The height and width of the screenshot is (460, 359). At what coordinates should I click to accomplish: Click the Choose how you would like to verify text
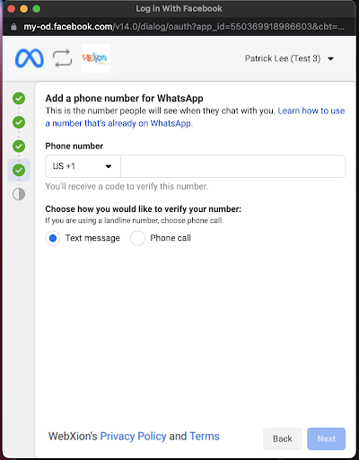[143, 209]
